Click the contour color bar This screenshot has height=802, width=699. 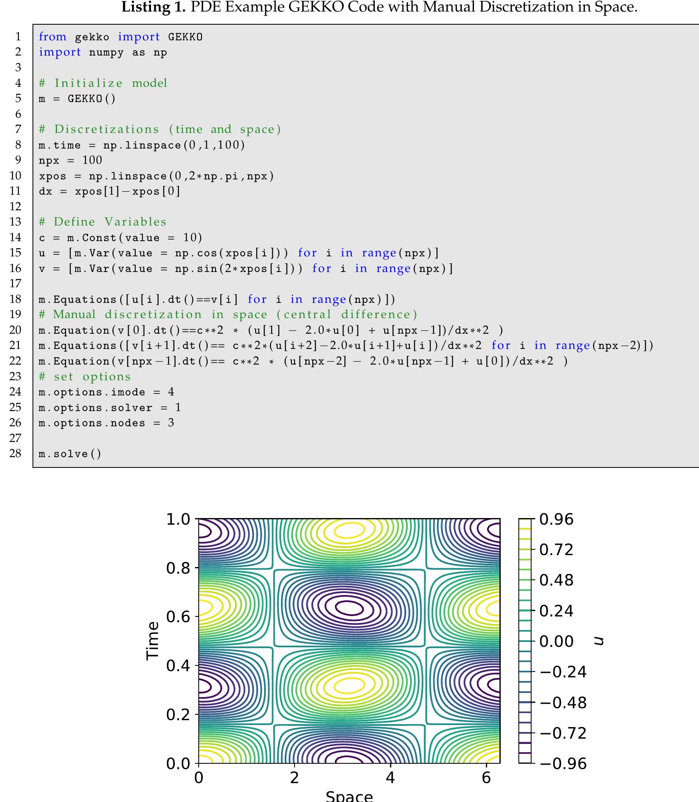click(x=525, y=641)
